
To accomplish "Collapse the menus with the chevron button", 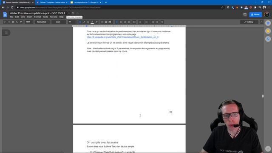I will (261, 22).
